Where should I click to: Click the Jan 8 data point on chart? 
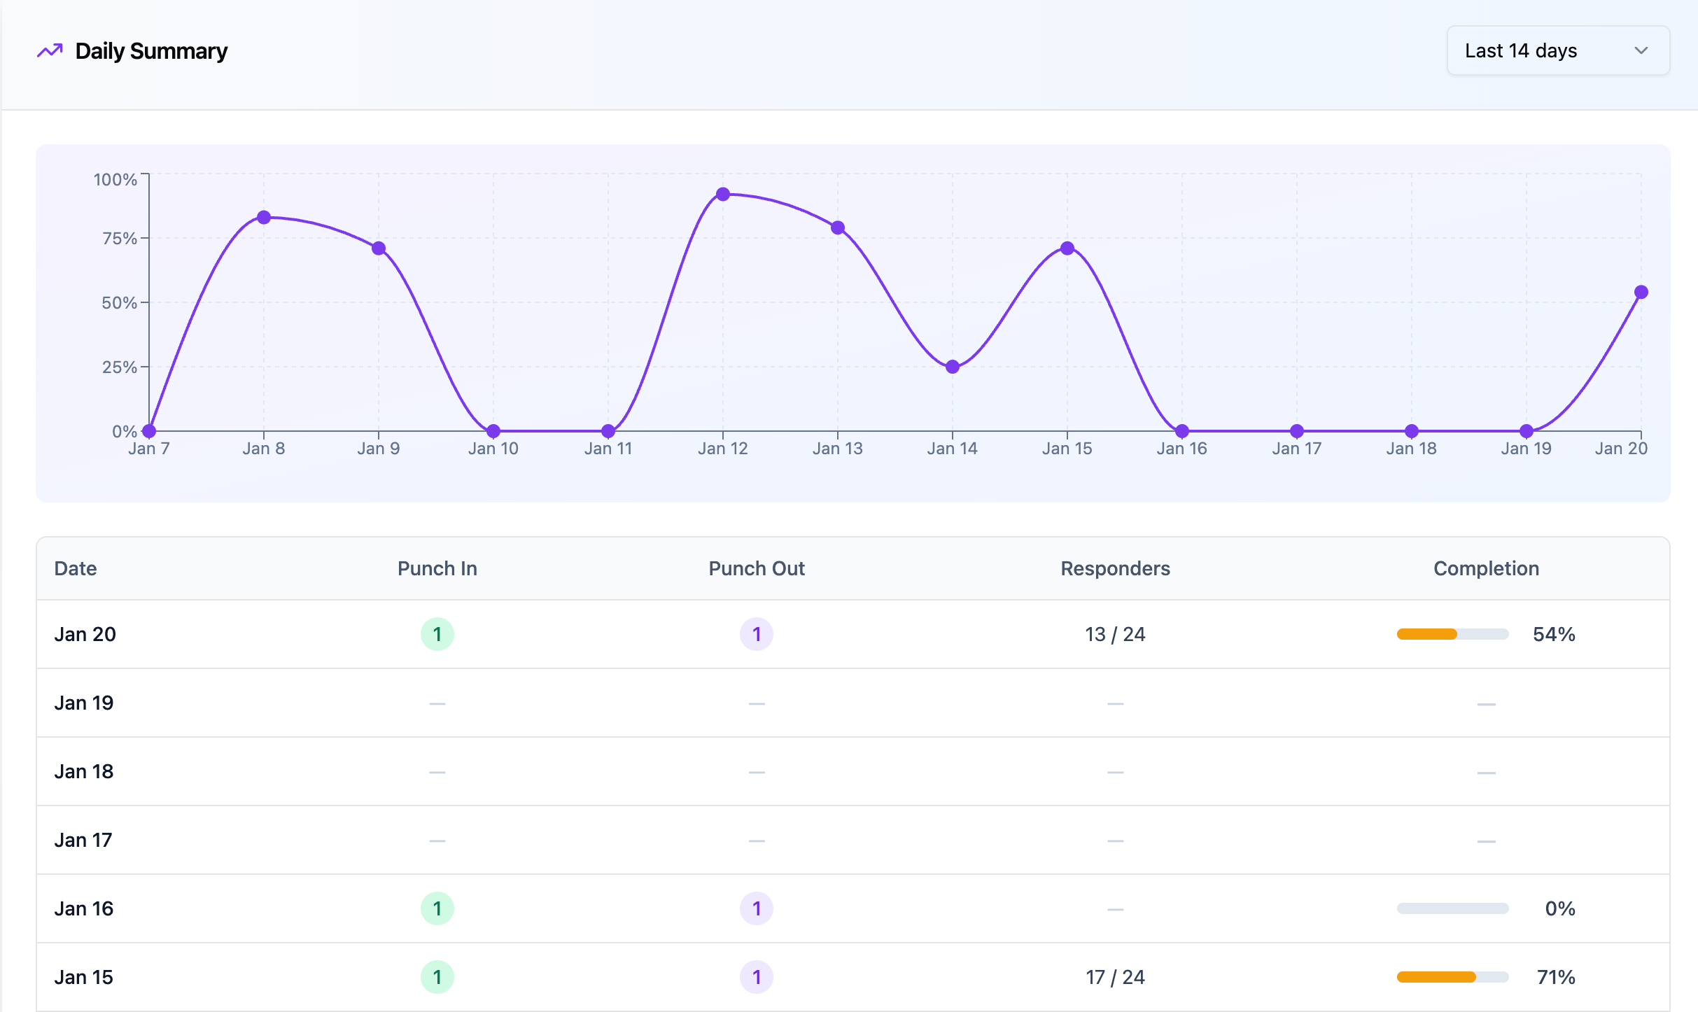pyautogui.click(x=264, y=218)
